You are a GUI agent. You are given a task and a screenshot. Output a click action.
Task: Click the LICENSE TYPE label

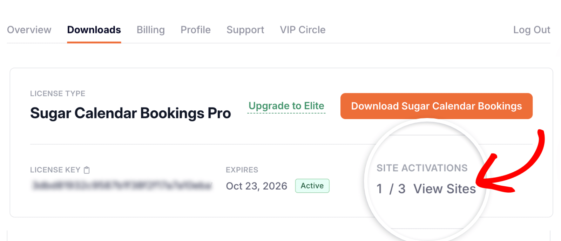coord(58,94)
